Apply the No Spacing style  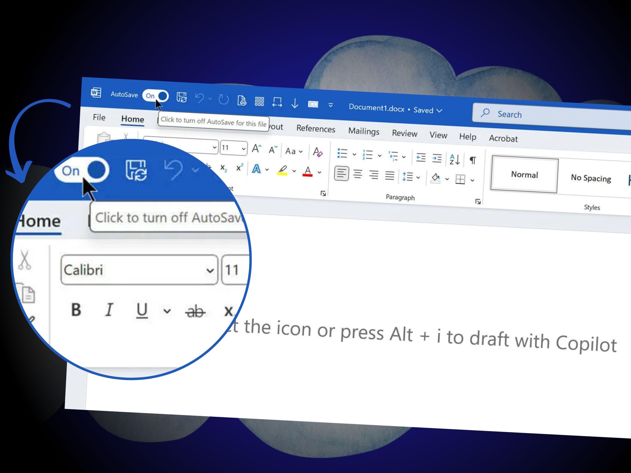click(591, 178)
